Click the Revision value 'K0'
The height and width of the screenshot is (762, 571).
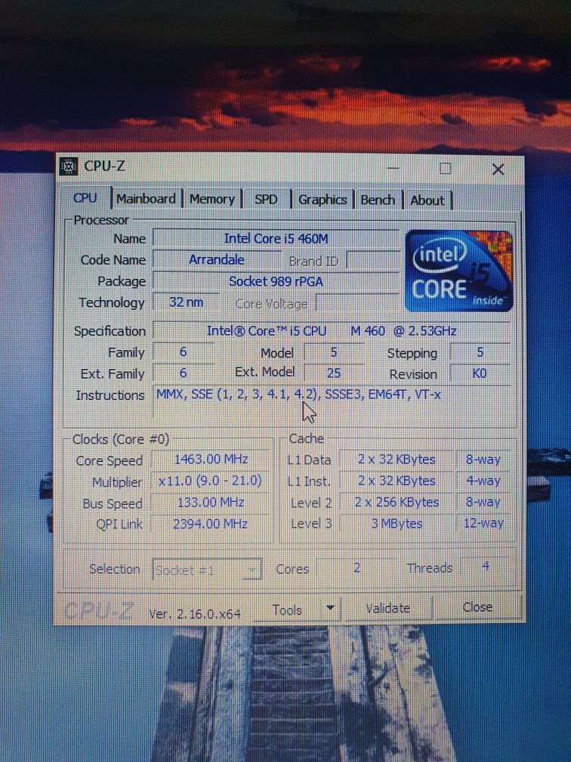tap(480, 373)
